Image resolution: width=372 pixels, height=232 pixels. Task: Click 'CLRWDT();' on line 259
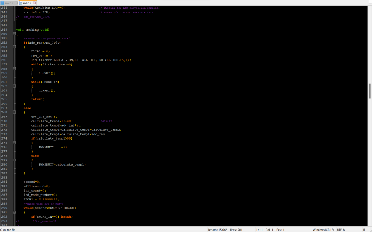click(47, 73)
